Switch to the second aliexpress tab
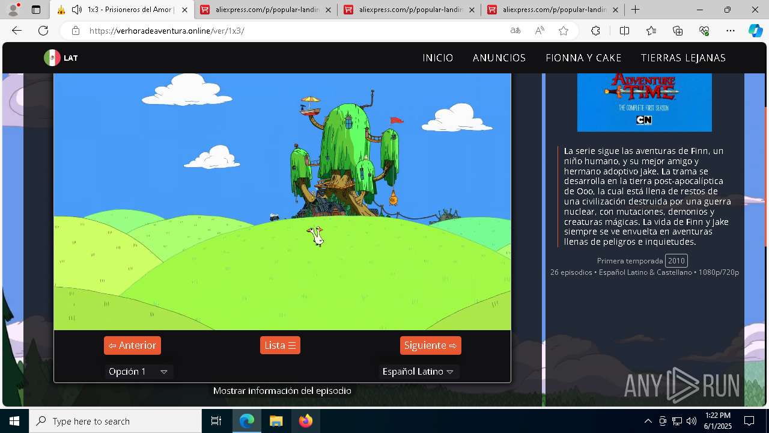This screenshot has width=769, height=433. tap(410, 10)
